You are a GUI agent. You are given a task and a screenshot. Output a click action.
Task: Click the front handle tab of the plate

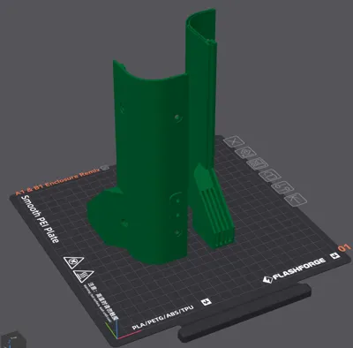[244, 313]
